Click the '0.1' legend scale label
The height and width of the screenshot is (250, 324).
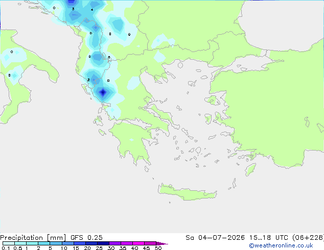tap(6, 248)
